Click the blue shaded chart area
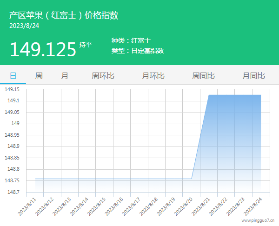 coord(232,140)
